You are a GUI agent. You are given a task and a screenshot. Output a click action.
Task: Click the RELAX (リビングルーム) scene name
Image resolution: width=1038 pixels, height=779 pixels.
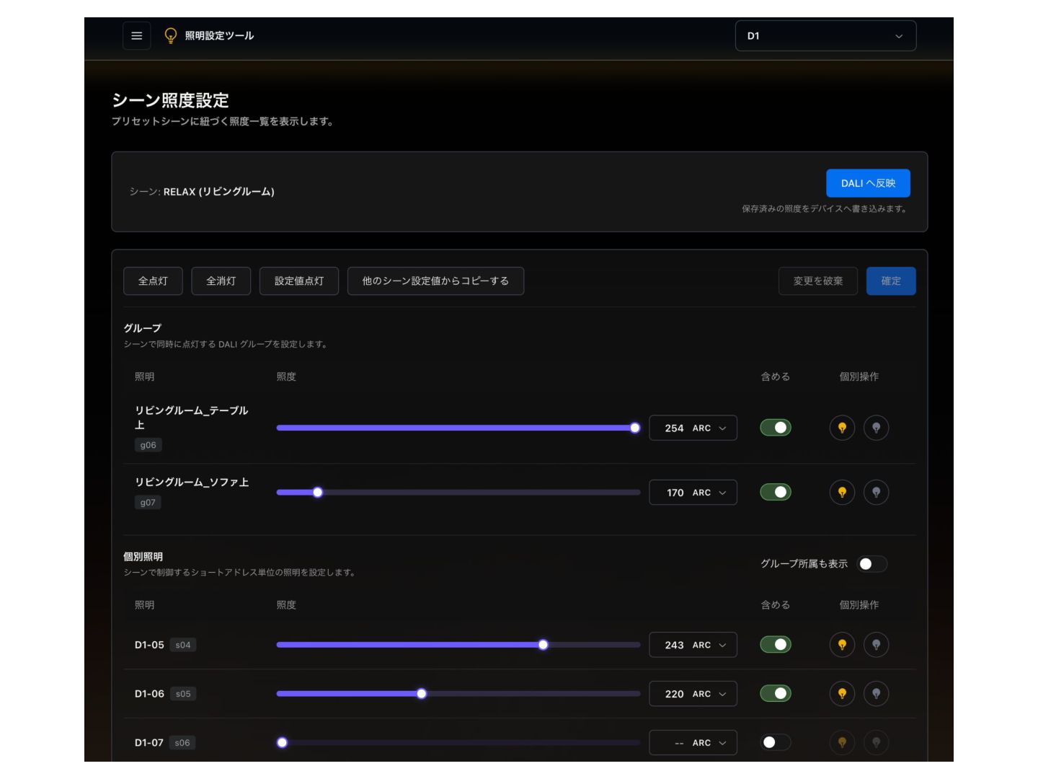click(x=219, y=192)
